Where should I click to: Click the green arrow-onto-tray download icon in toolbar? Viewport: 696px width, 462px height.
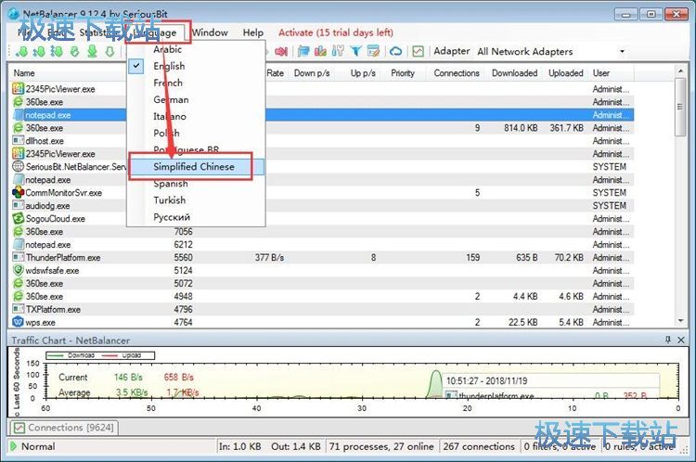tap(92, 51)
